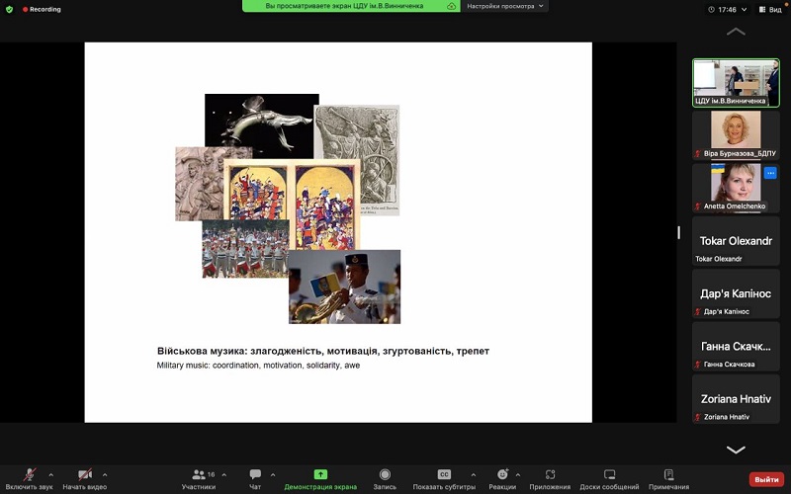The image size is (791, 494).
Task: Click the Ukrainian slide title Військова музика
Action: (323, 351)
